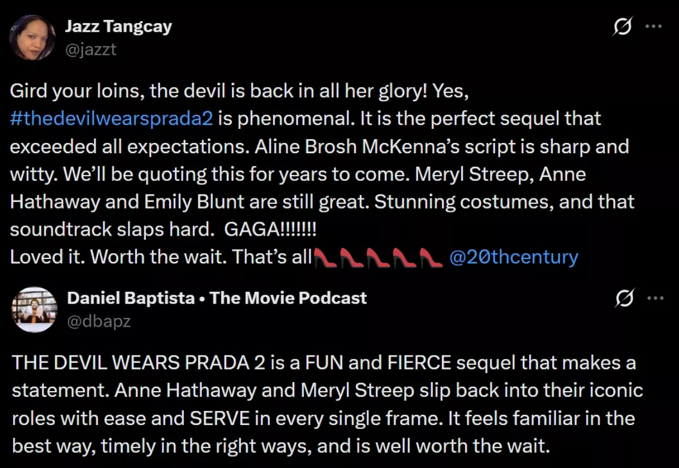Click the word GAGA!!!!!!! in Jazz's post
This screenshot has width=679, height=468.
271,229
